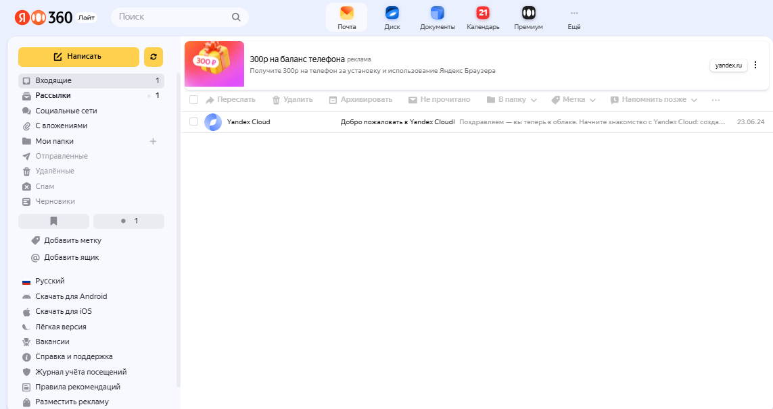Open Yandex 360 logo home
This screenshot has height=409, width=773.
pos(43,18)
